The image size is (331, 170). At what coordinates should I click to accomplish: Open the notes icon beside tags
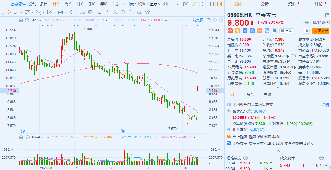click(274, 31)
